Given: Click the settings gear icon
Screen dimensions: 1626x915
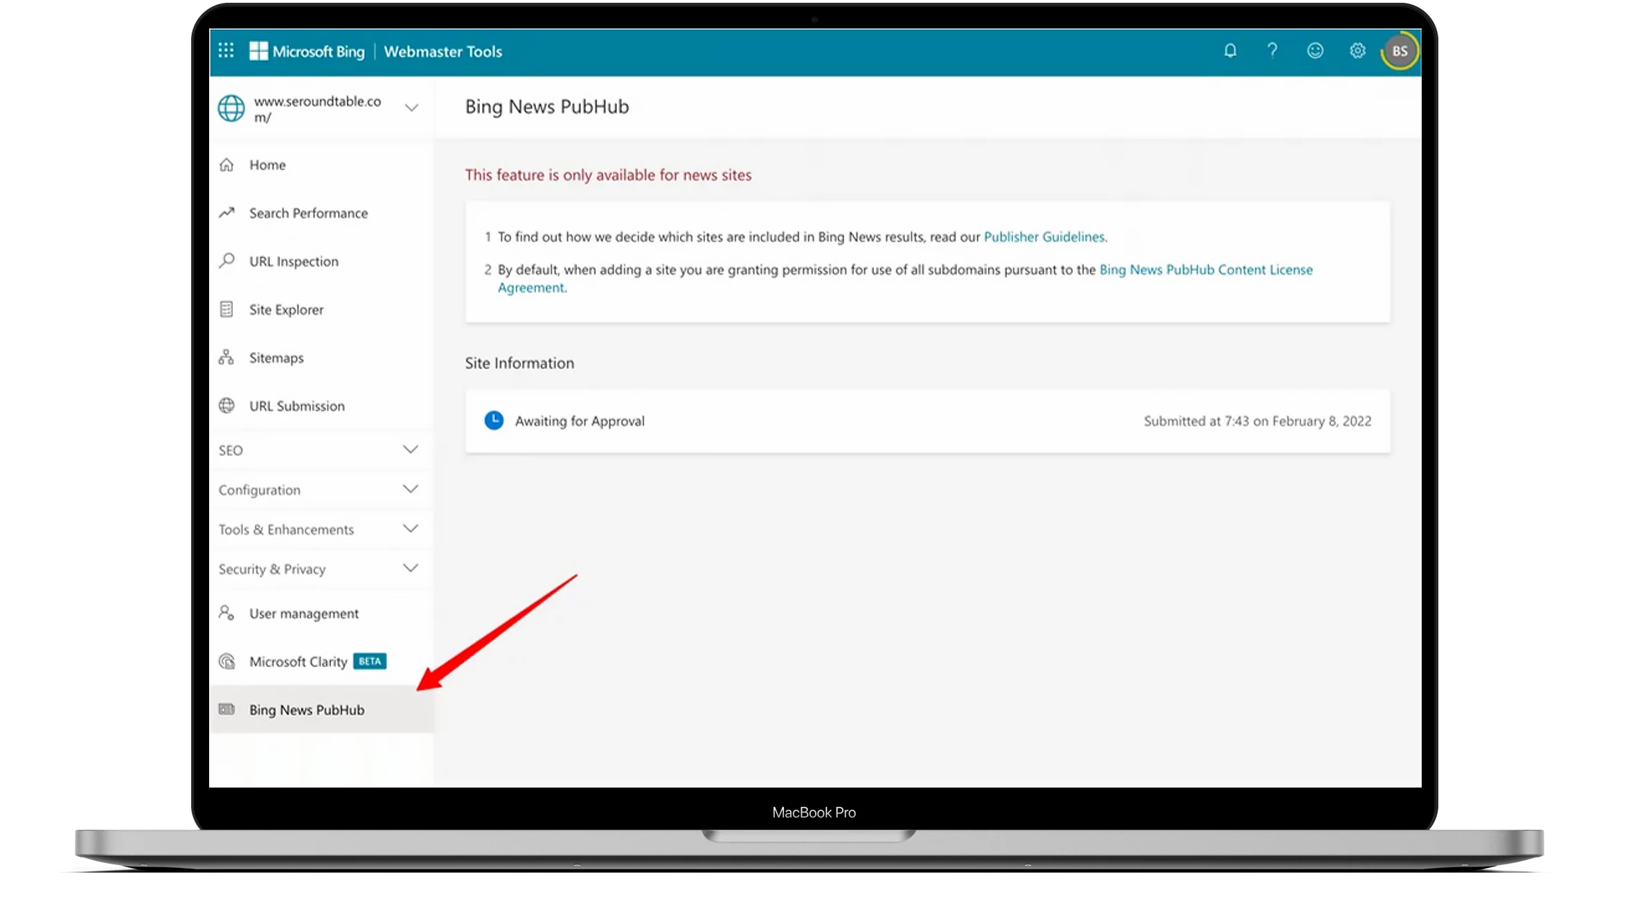Looking at the screenshot, I should (1358, 51).
